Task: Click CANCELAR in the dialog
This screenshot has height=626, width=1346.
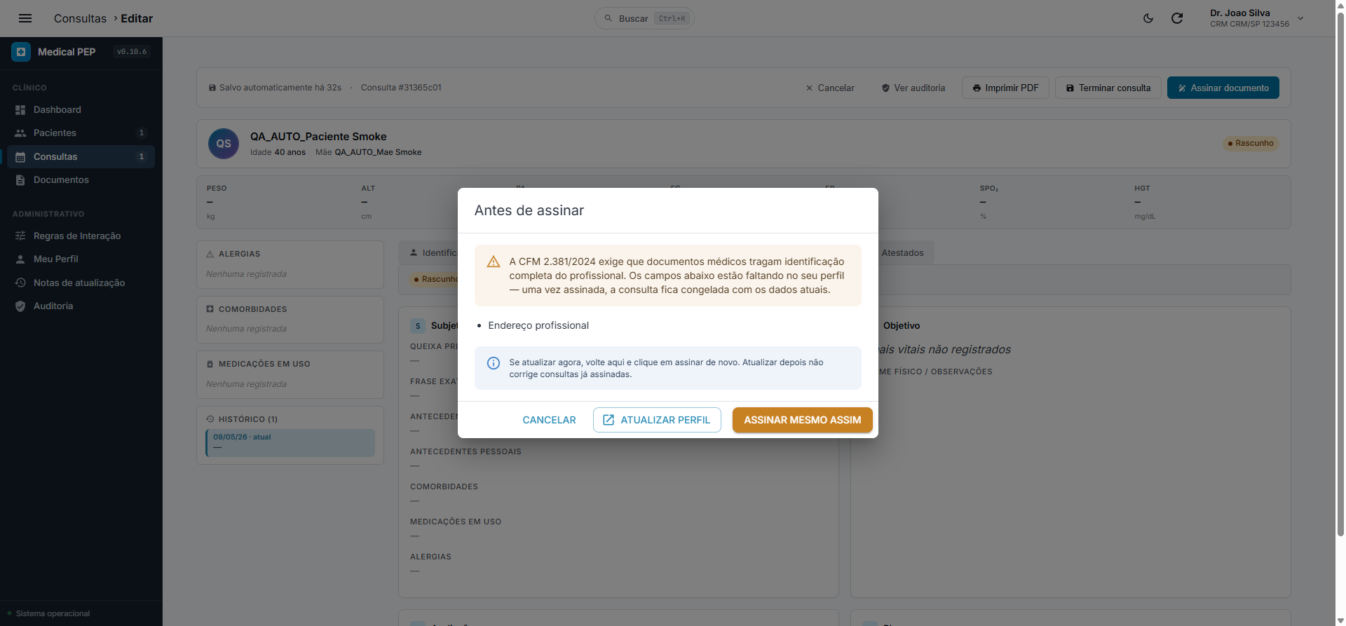Action: (x=549, y=420)
